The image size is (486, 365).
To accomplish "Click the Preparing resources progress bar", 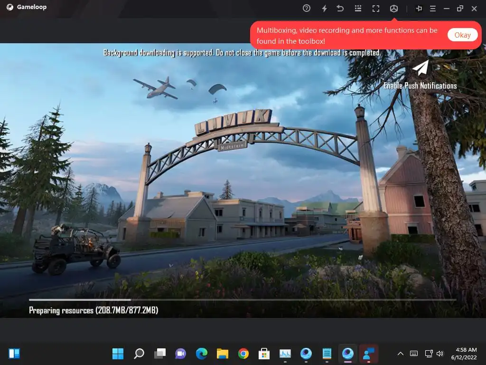I will [x=243, y=300].
